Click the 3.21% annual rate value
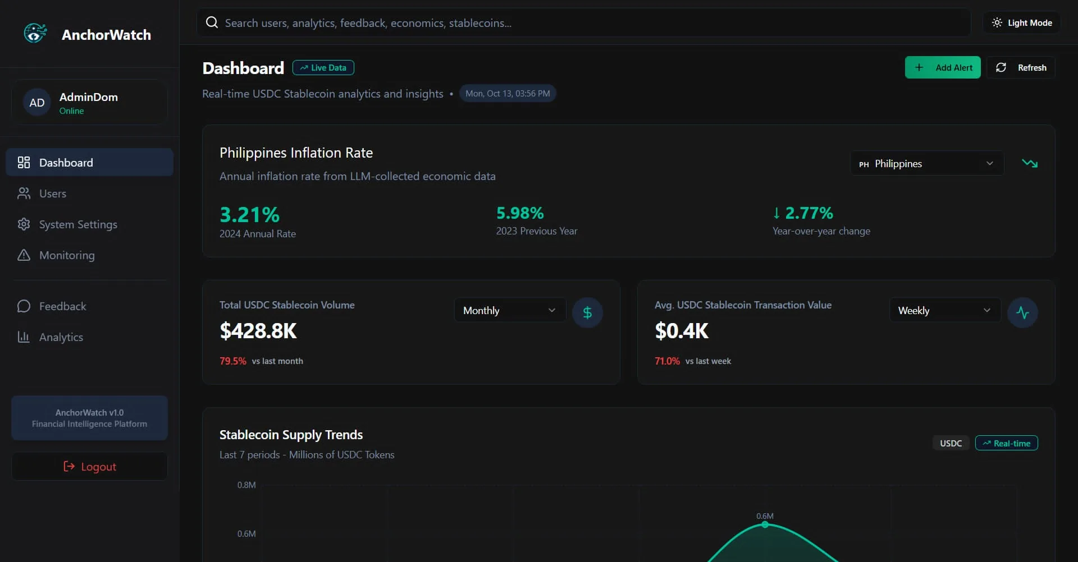This screenshot has height=562, width=1078. coord(249,215)
